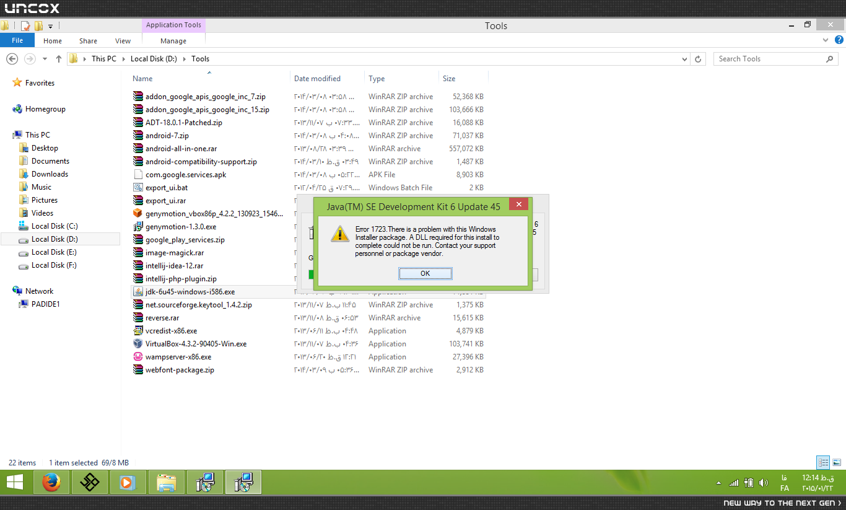Open Windows Media Player from taskbar

pos(128,482)
